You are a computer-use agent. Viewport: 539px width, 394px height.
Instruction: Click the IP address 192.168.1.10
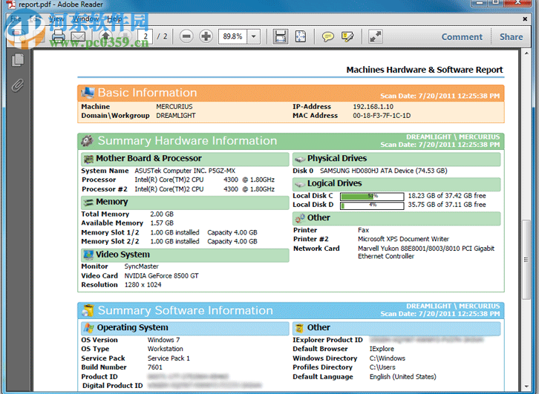[x=373, y=107]
